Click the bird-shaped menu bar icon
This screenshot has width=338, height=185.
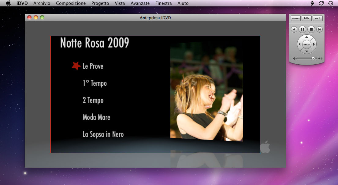click(312, 3)
